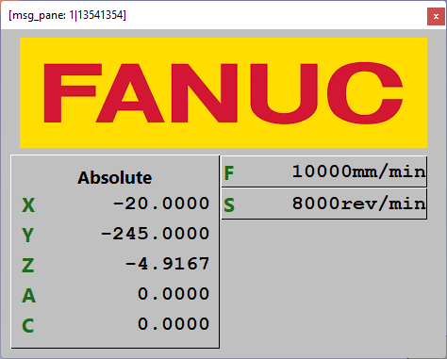Click the letter F in FANUC logo

73,93
